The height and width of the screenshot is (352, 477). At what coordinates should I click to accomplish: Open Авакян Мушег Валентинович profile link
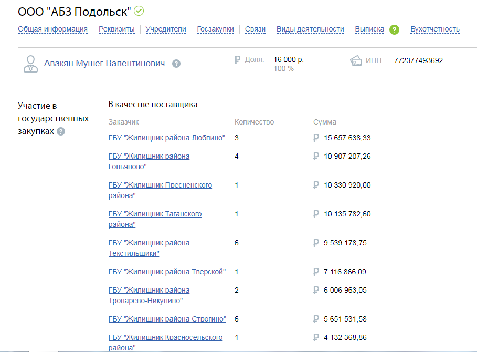(x=104, y=64)
